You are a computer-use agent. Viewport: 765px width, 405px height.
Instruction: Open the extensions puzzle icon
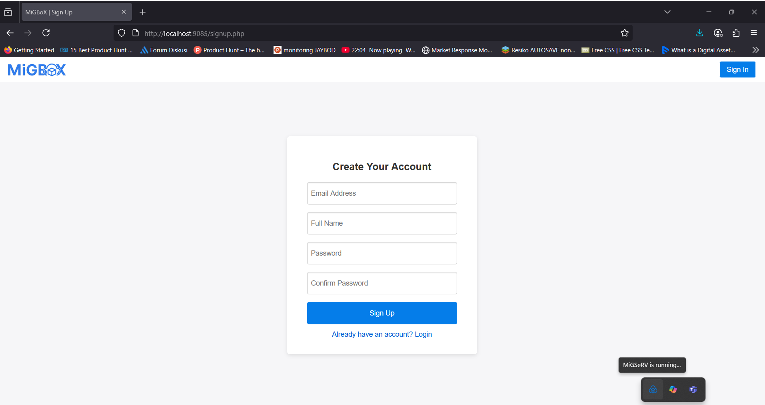coord(736,33)
